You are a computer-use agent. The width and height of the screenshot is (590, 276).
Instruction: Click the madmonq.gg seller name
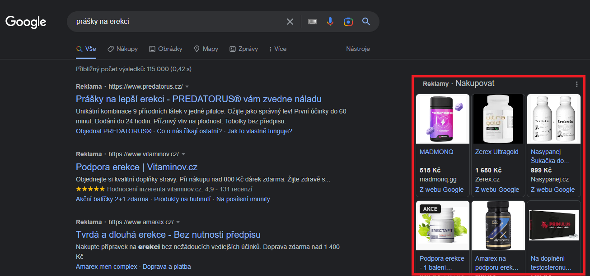coord(438,179)
